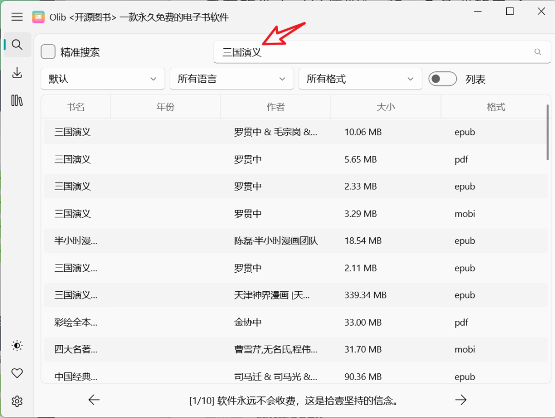The width and height of the screenshot is (555, 418).
Task: Go to next page with right arrow
Action: coord(461,400)
